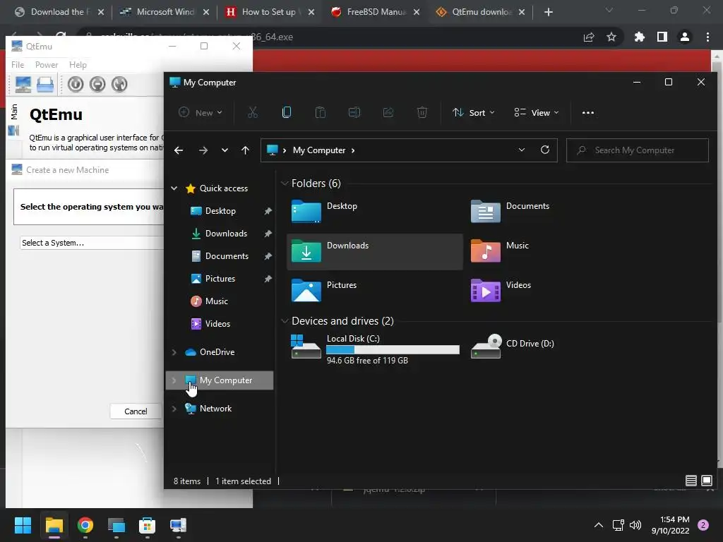
Task: Select Pictures under Quick access
Action: click(x=220, y=278)
